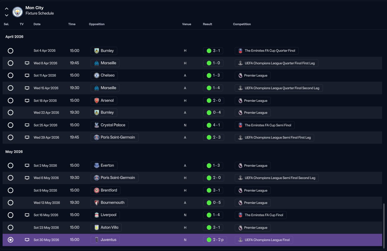View the 0 - 4 result at Burnley
387x251 pixels.
click(213, 112)
